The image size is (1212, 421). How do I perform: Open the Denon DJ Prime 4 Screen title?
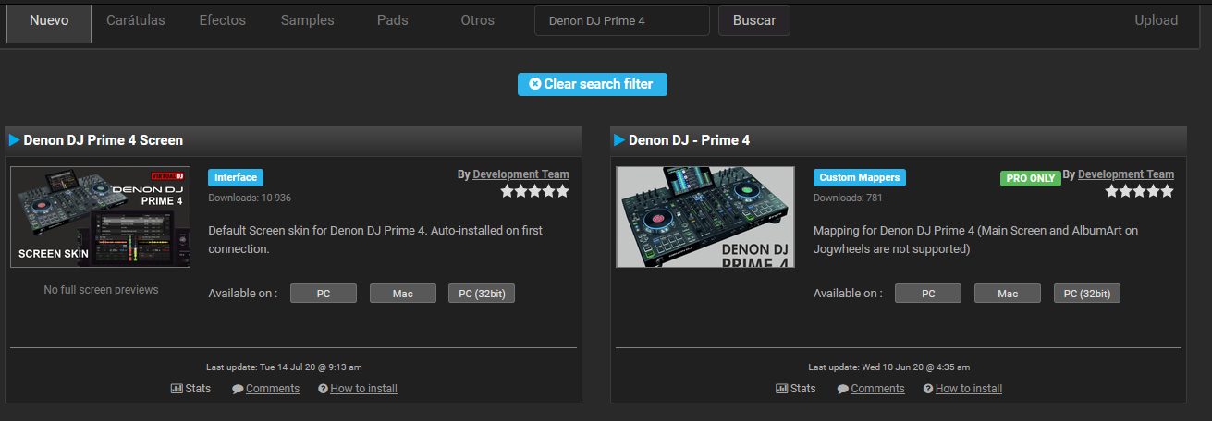click(x=104, y=140)
